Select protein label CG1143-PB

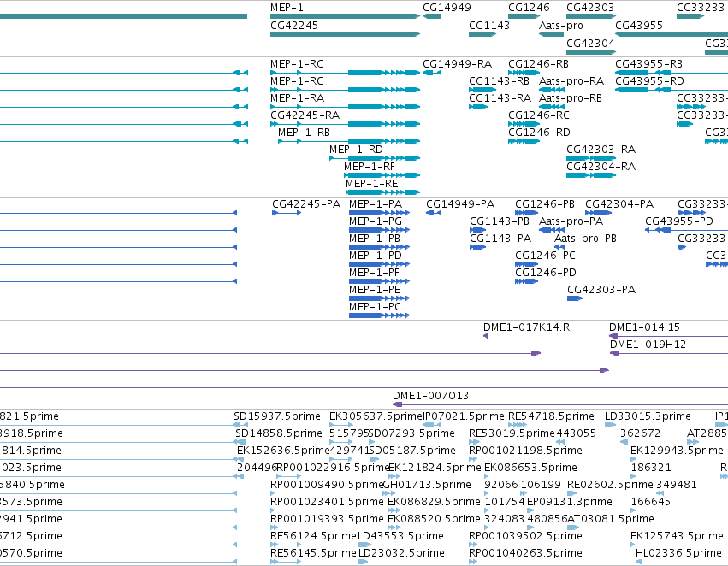pyautogui.click(x=500, y=221)
